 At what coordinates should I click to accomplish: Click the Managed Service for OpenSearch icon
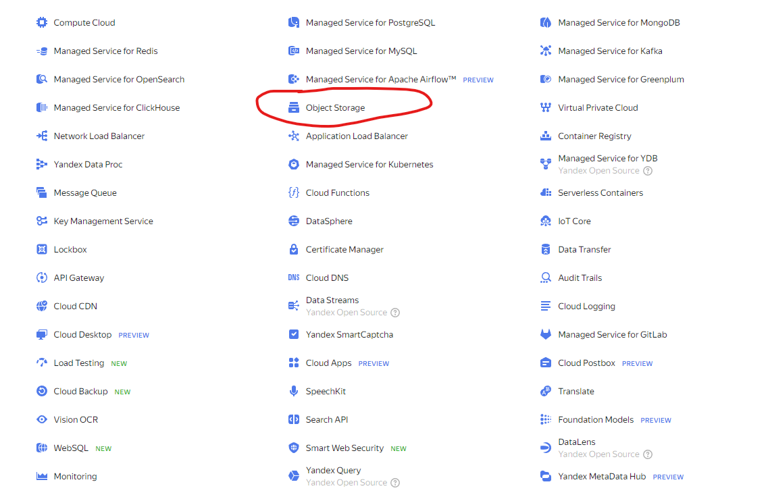(42, 80)
